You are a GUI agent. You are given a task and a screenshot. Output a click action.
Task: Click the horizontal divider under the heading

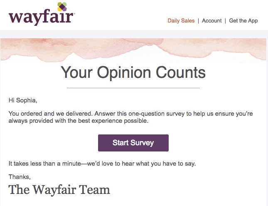click(x=133, y=88)
